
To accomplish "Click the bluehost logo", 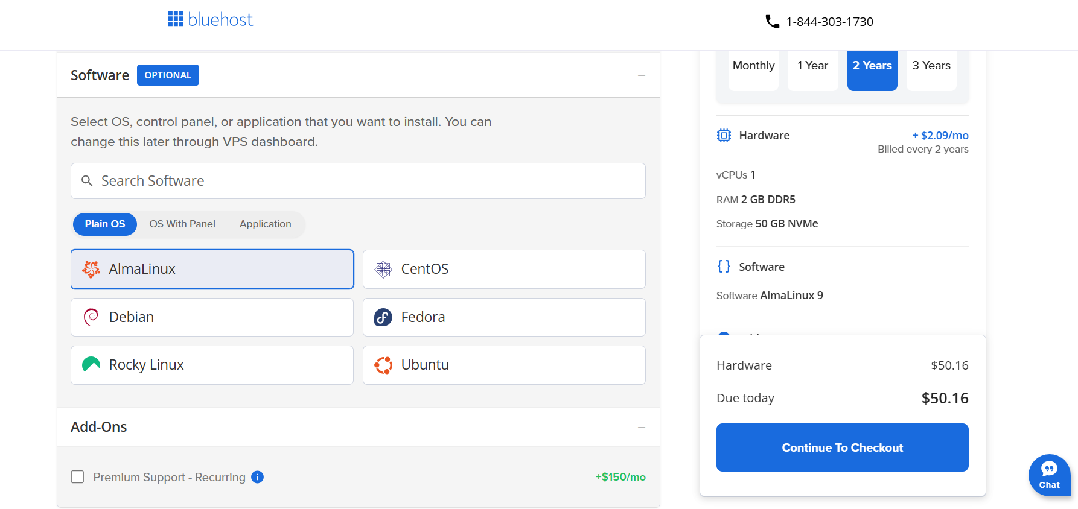I will point(211,20).
